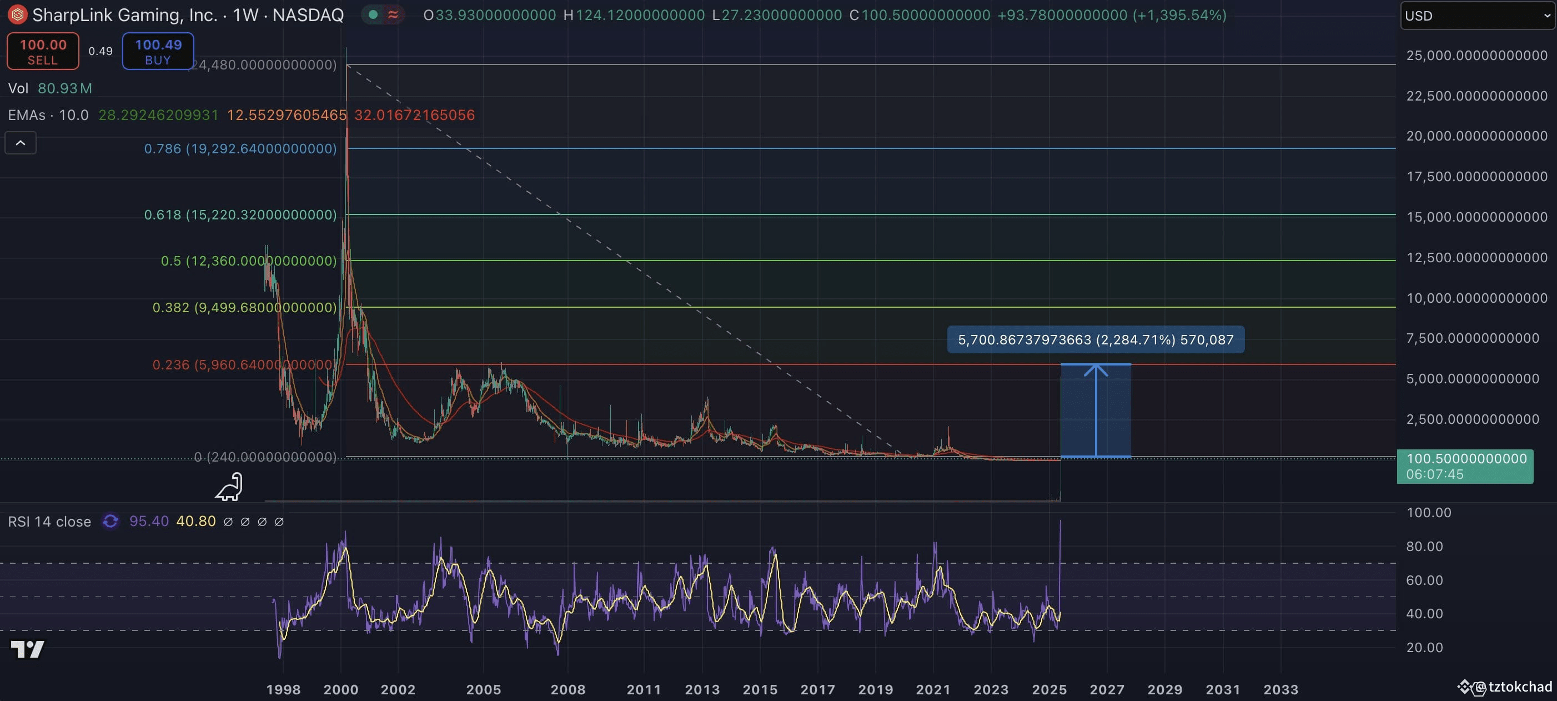Click 2033 on the time axis

tap(1281, 689)
